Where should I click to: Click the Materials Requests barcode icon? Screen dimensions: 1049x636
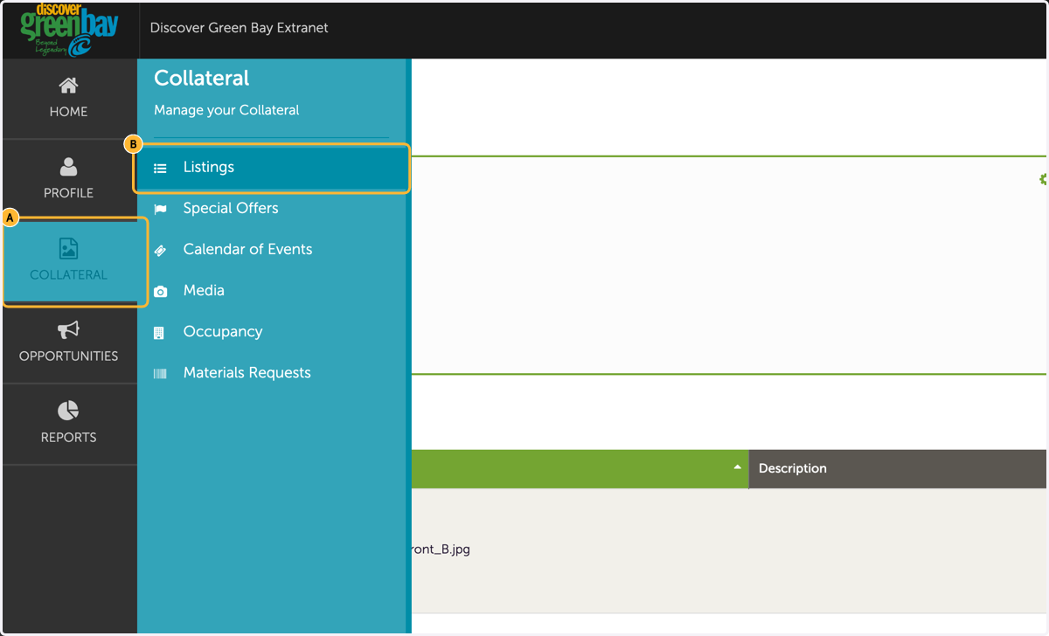160,373
